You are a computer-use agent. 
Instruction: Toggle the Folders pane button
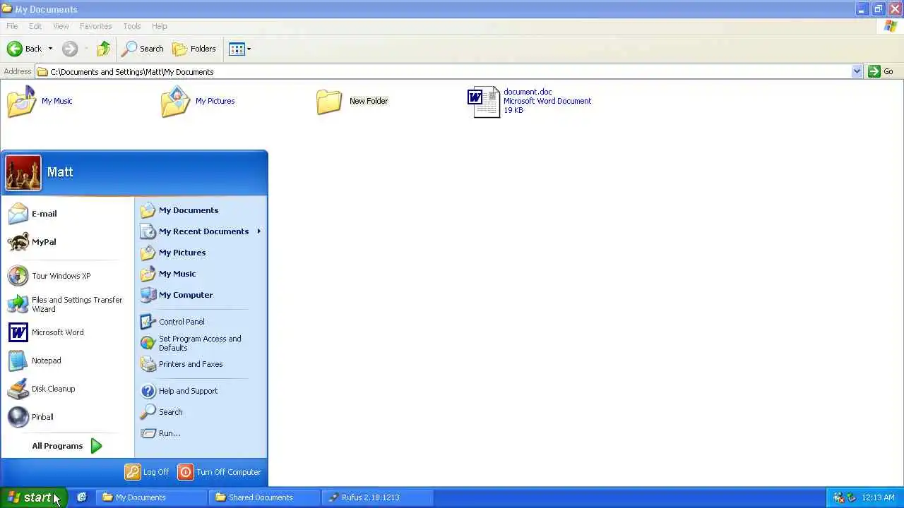pyautogui.click(x=194, y=49)
